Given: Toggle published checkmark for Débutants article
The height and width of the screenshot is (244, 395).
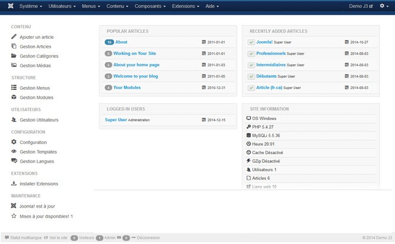Looking at the screenshot, I should click(251, 76).
